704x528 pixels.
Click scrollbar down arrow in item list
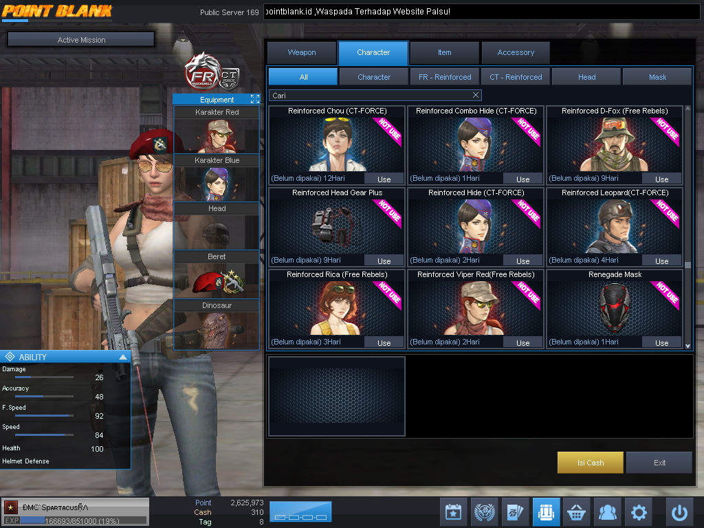tap(687, 346)
